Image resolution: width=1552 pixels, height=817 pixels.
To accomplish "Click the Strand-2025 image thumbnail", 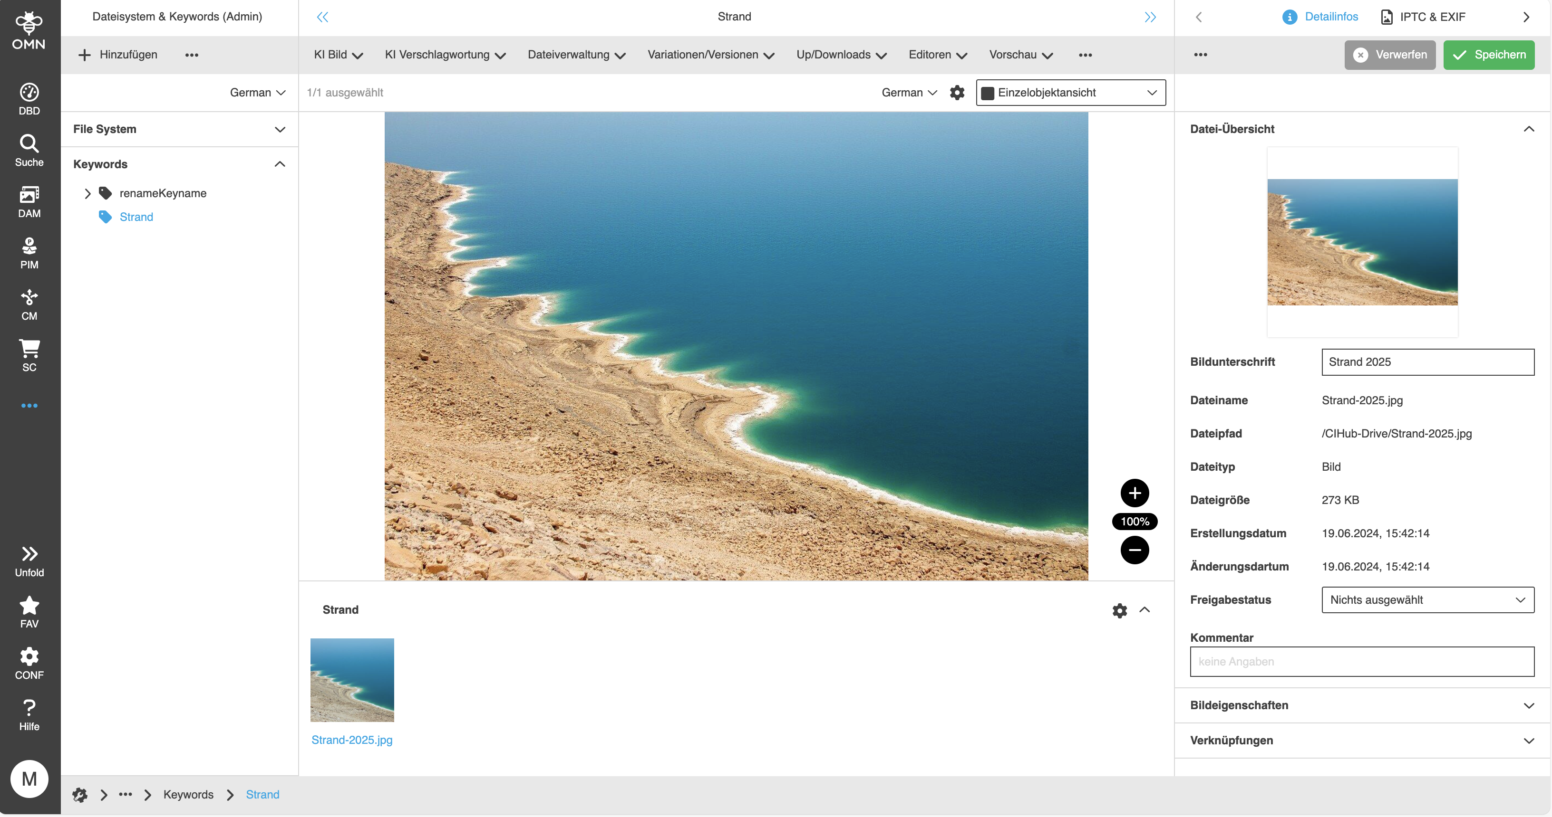I will pos(352,680).
